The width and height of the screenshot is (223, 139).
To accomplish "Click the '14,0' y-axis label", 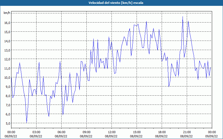I will [x=7, y=41].
